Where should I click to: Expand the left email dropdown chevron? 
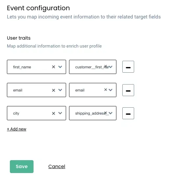click(x=60, y=90)
